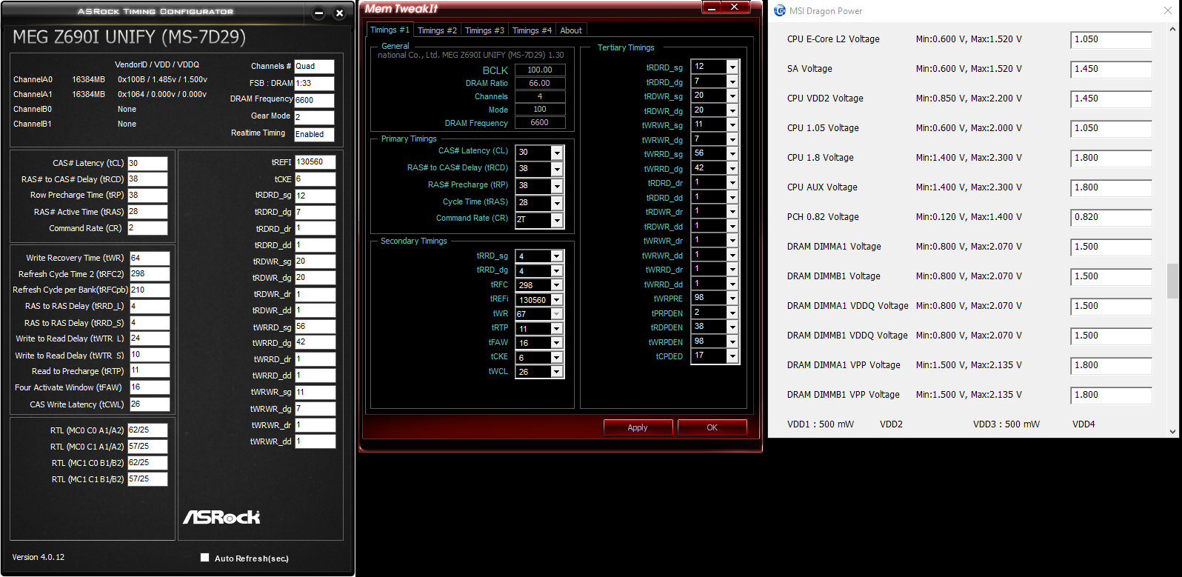Image resolution: width=1182 pixels, height=577 pixels.
Task: Expand the tRFC dropdown in Mem TweakIt
Action: (x=557, y=285)
